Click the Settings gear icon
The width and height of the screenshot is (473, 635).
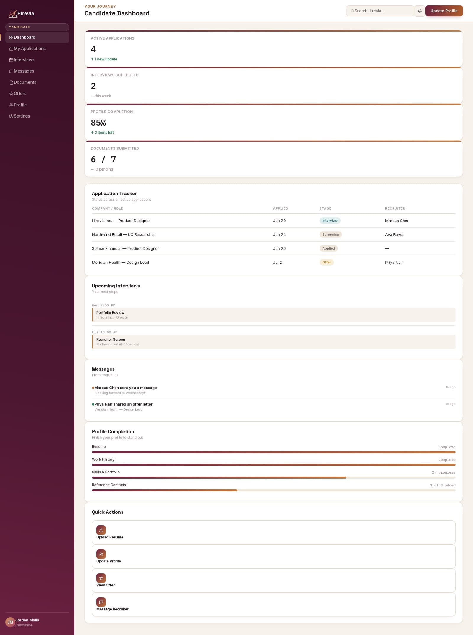(11, 116)
